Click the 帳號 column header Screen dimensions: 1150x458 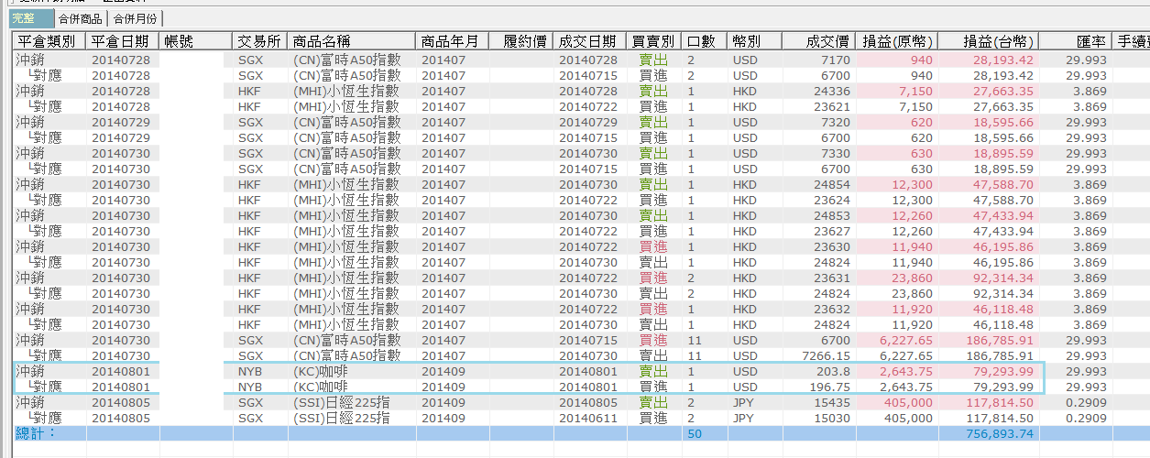click(x=196, y=41)
